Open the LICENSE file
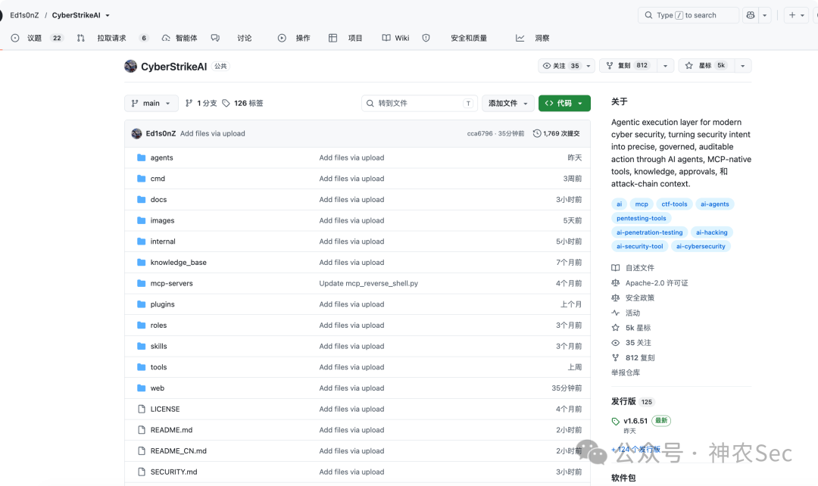The height and width of the screenshot is (486, 818). tap(165, 409)
